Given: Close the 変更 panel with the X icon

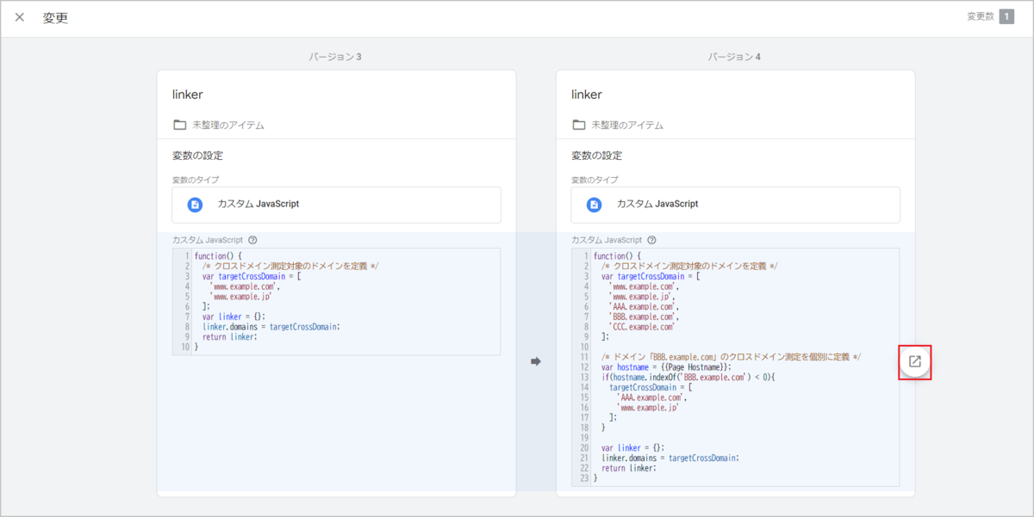Looking at the screenshot, I should click(20, 18).
